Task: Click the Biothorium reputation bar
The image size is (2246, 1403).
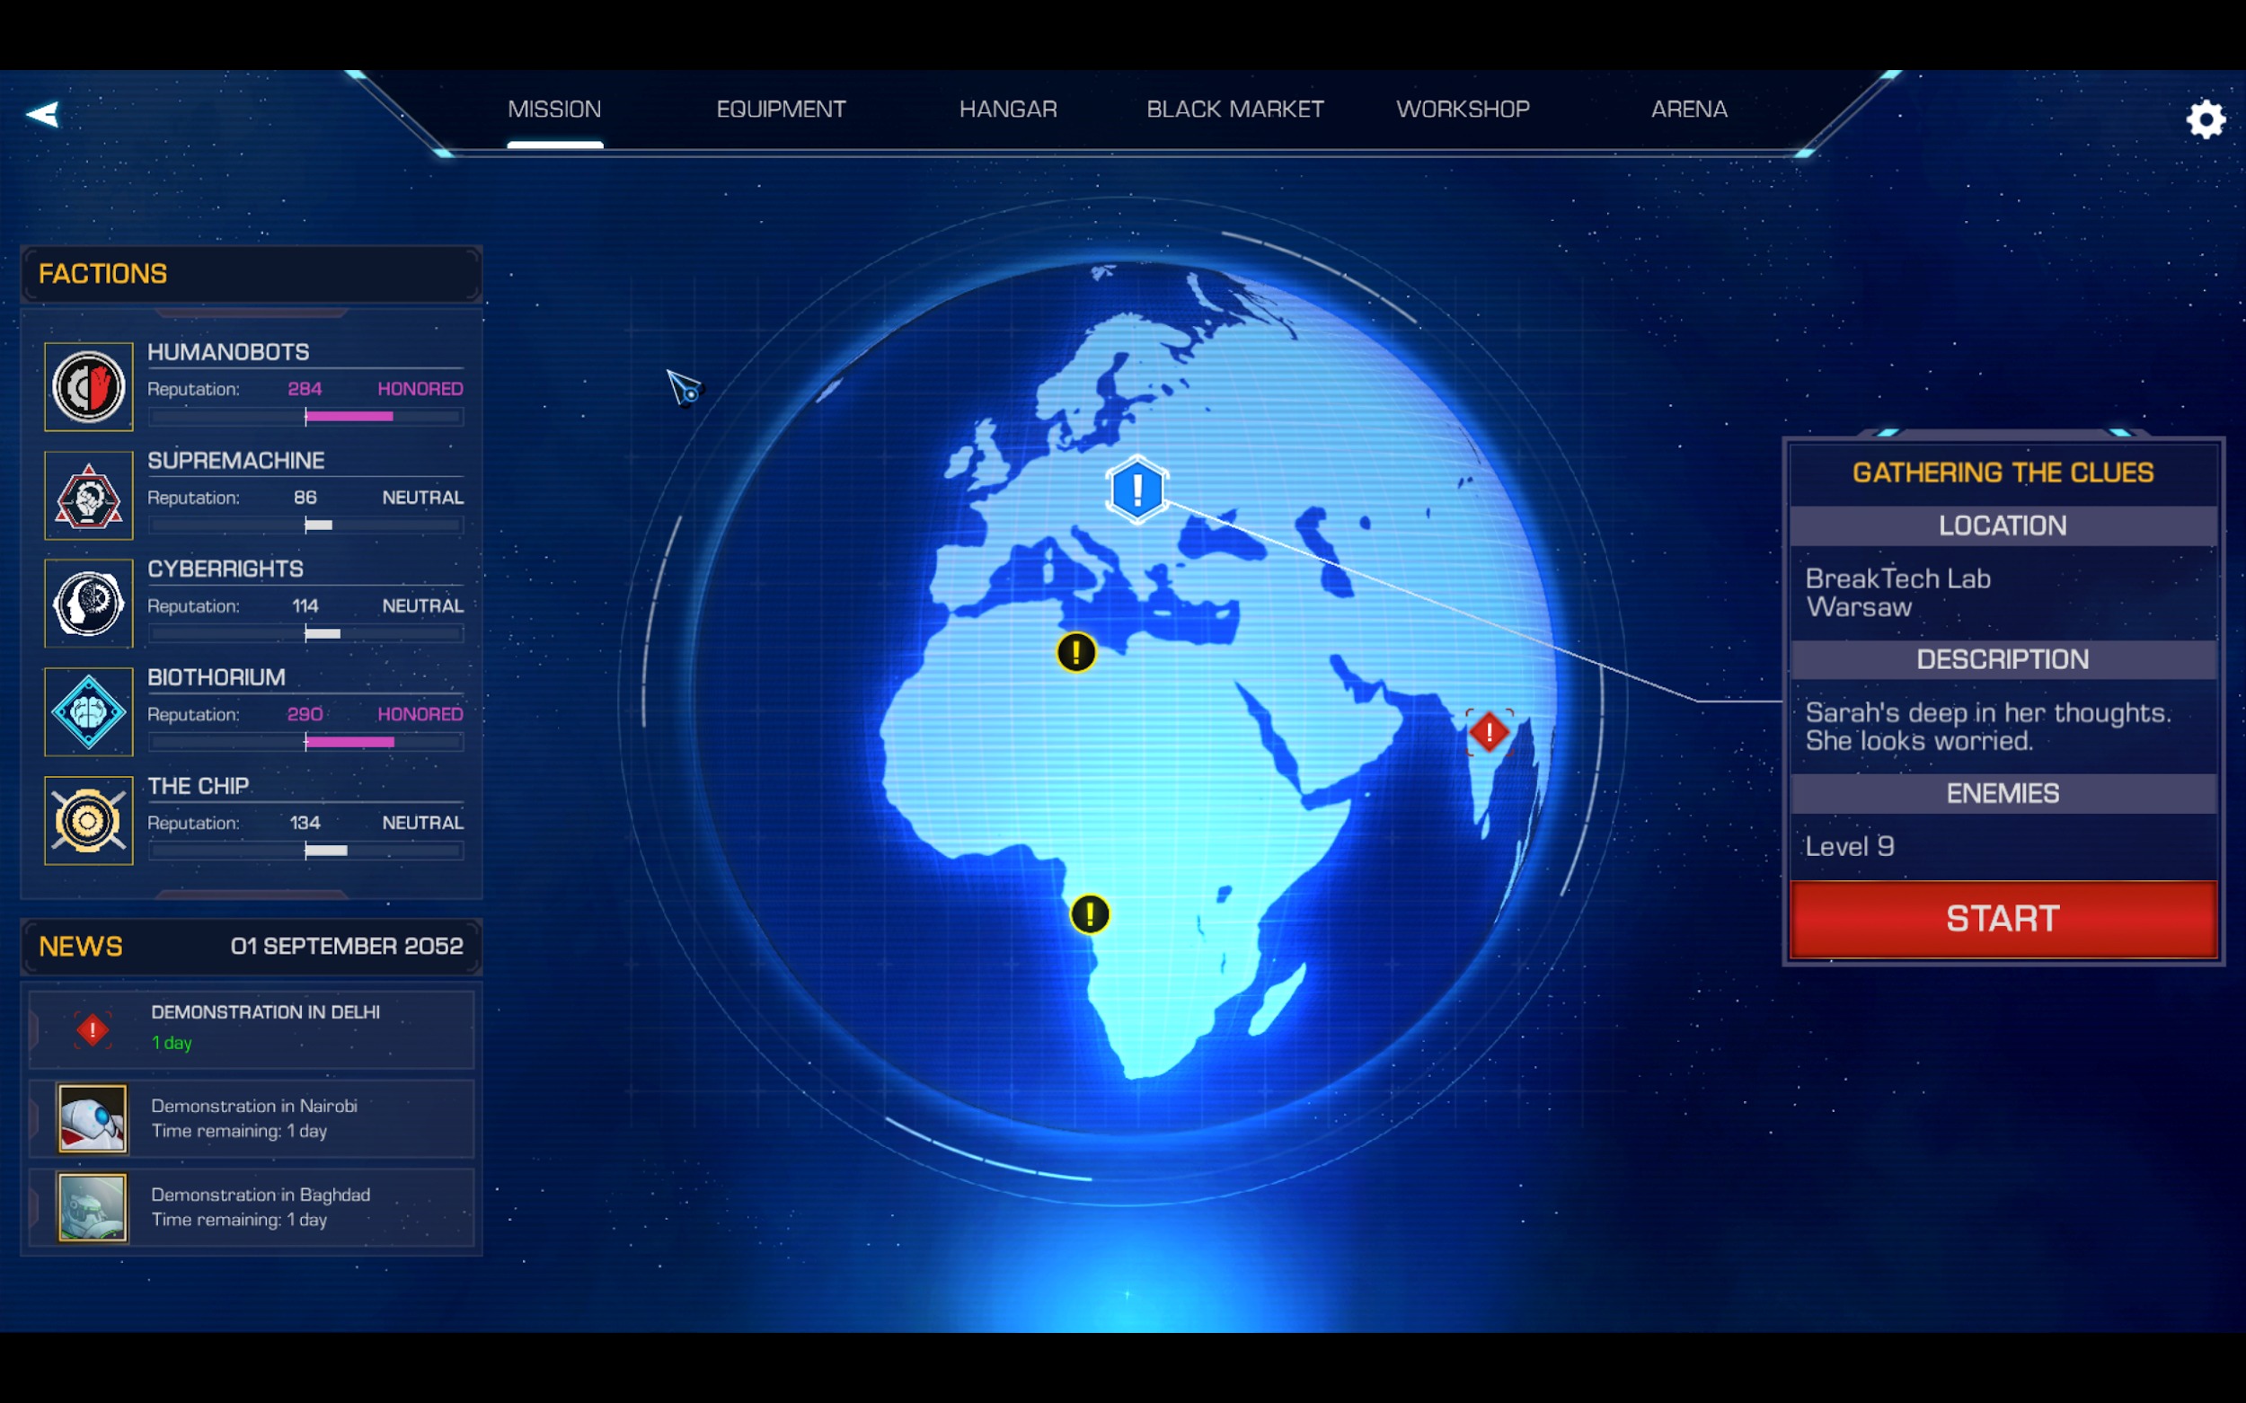Action: pyautogui.click(x=305, y=742)
